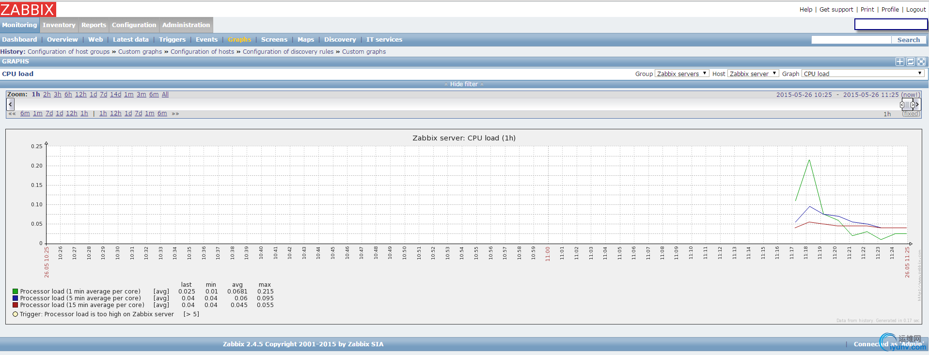
Task: Click the »» forward arrows
Action: coord(175,114)
